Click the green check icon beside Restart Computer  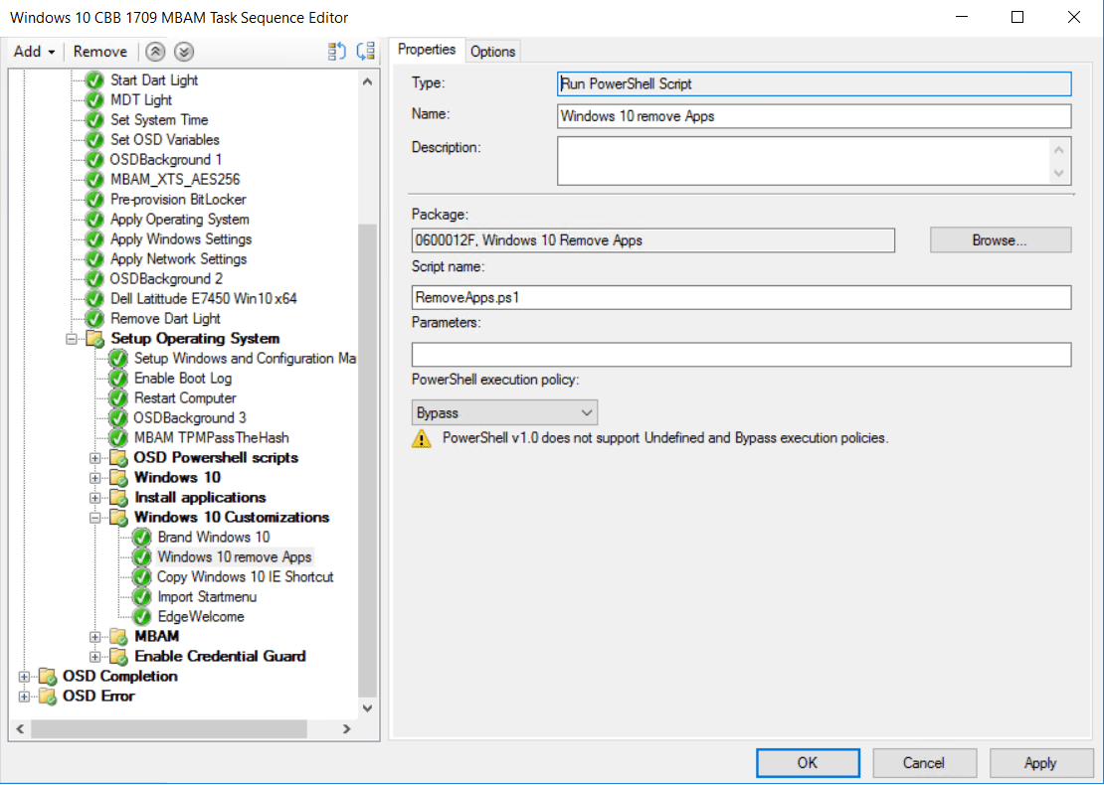[117, 397]
